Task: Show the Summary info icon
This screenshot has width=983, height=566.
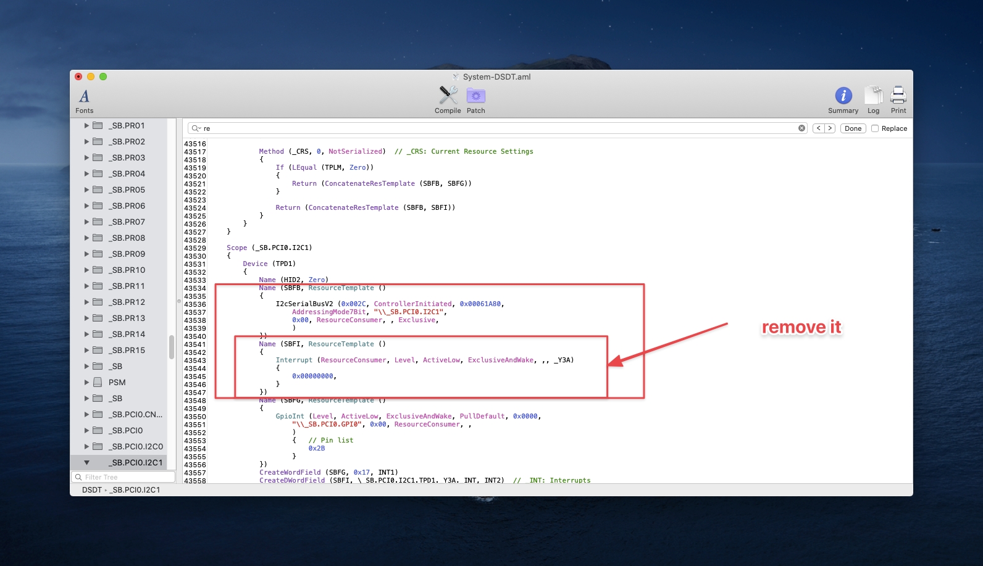Action: 843,96
